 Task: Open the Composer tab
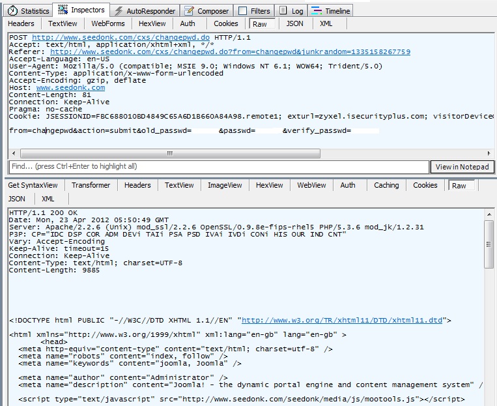(206, 11)
